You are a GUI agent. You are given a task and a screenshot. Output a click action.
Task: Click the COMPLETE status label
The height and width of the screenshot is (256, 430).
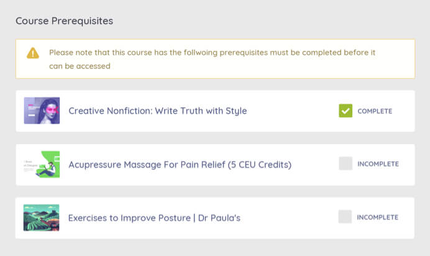click(375, 111)
